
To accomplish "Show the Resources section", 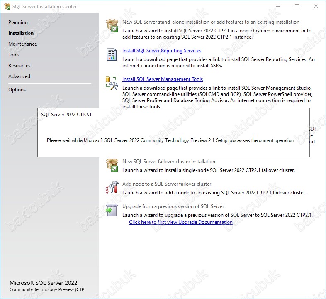I will [x=19, y=66].
